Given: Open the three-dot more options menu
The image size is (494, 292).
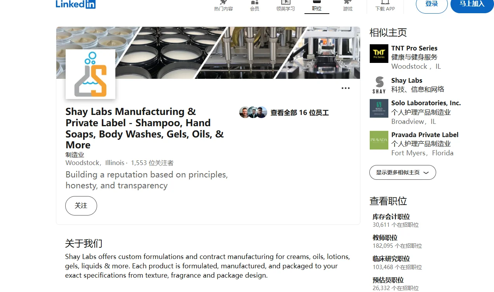Looking at the screenshot, I should pos(346,88).
